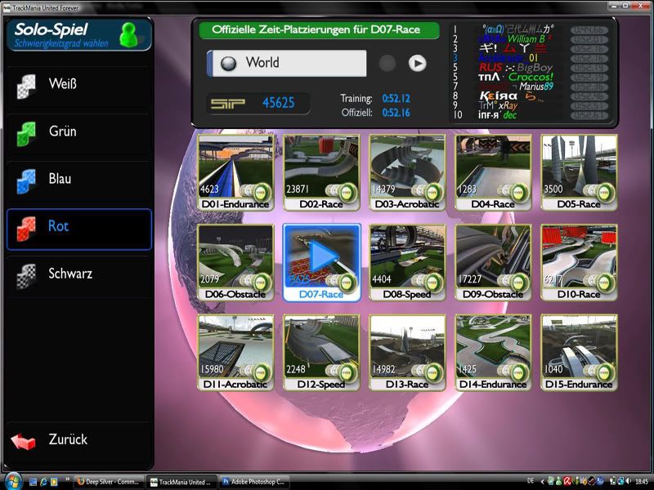
Task: Click the Training time 0:52.12
Action: pyautogui.click(x=396, y=99)
